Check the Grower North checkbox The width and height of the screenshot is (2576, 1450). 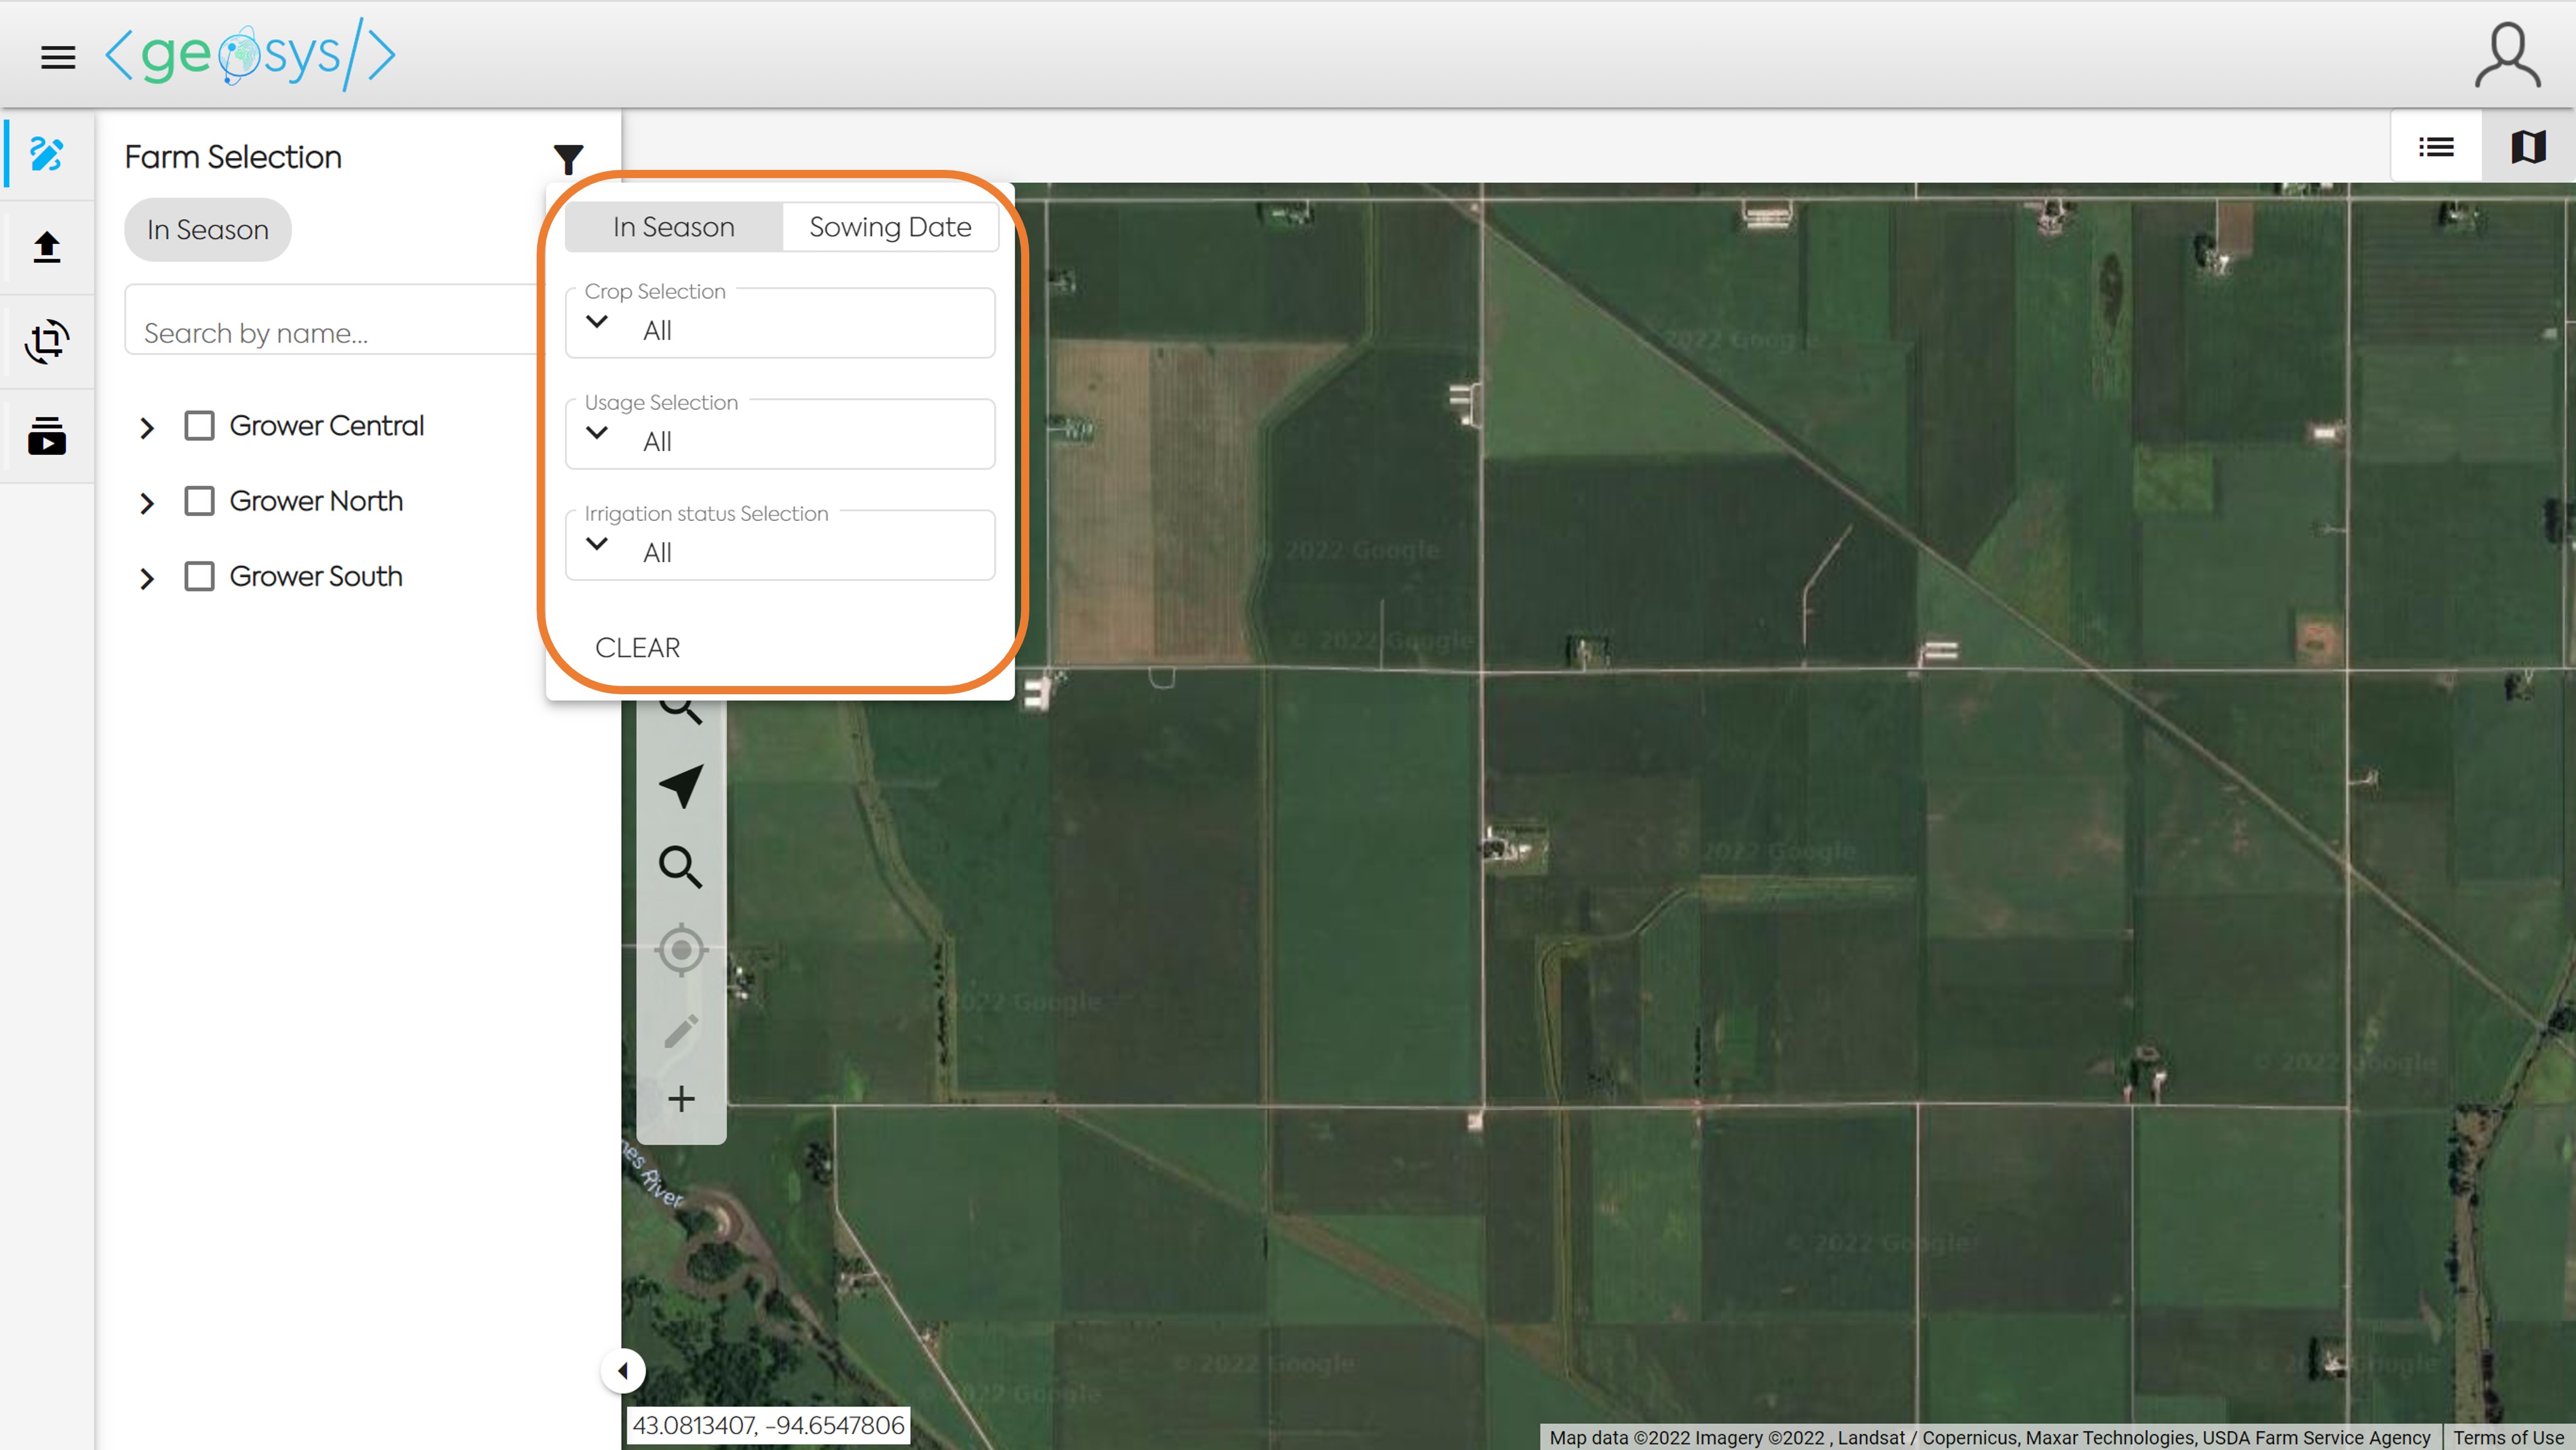pos(199,501)
